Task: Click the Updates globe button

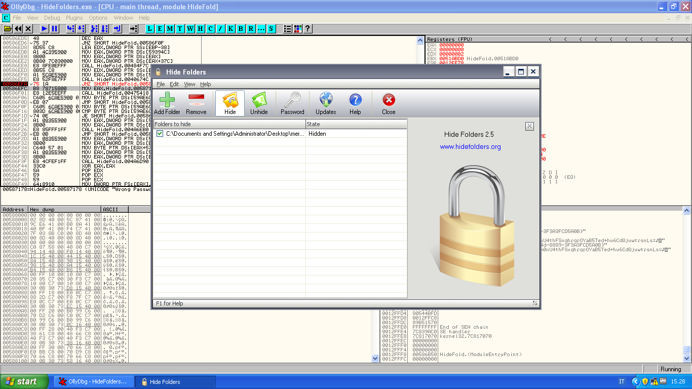Action: tap(326, 103)
